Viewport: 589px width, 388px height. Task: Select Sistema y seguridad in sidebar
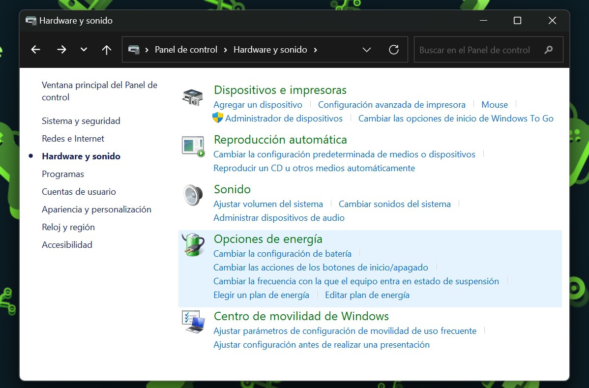(81, 121)
